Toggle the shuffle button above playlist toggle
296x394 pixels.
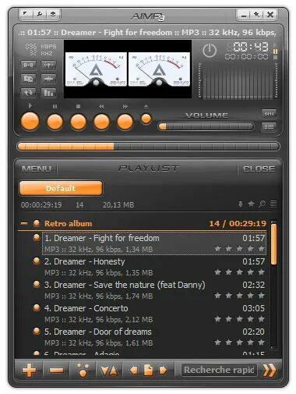tap(269, 114)
